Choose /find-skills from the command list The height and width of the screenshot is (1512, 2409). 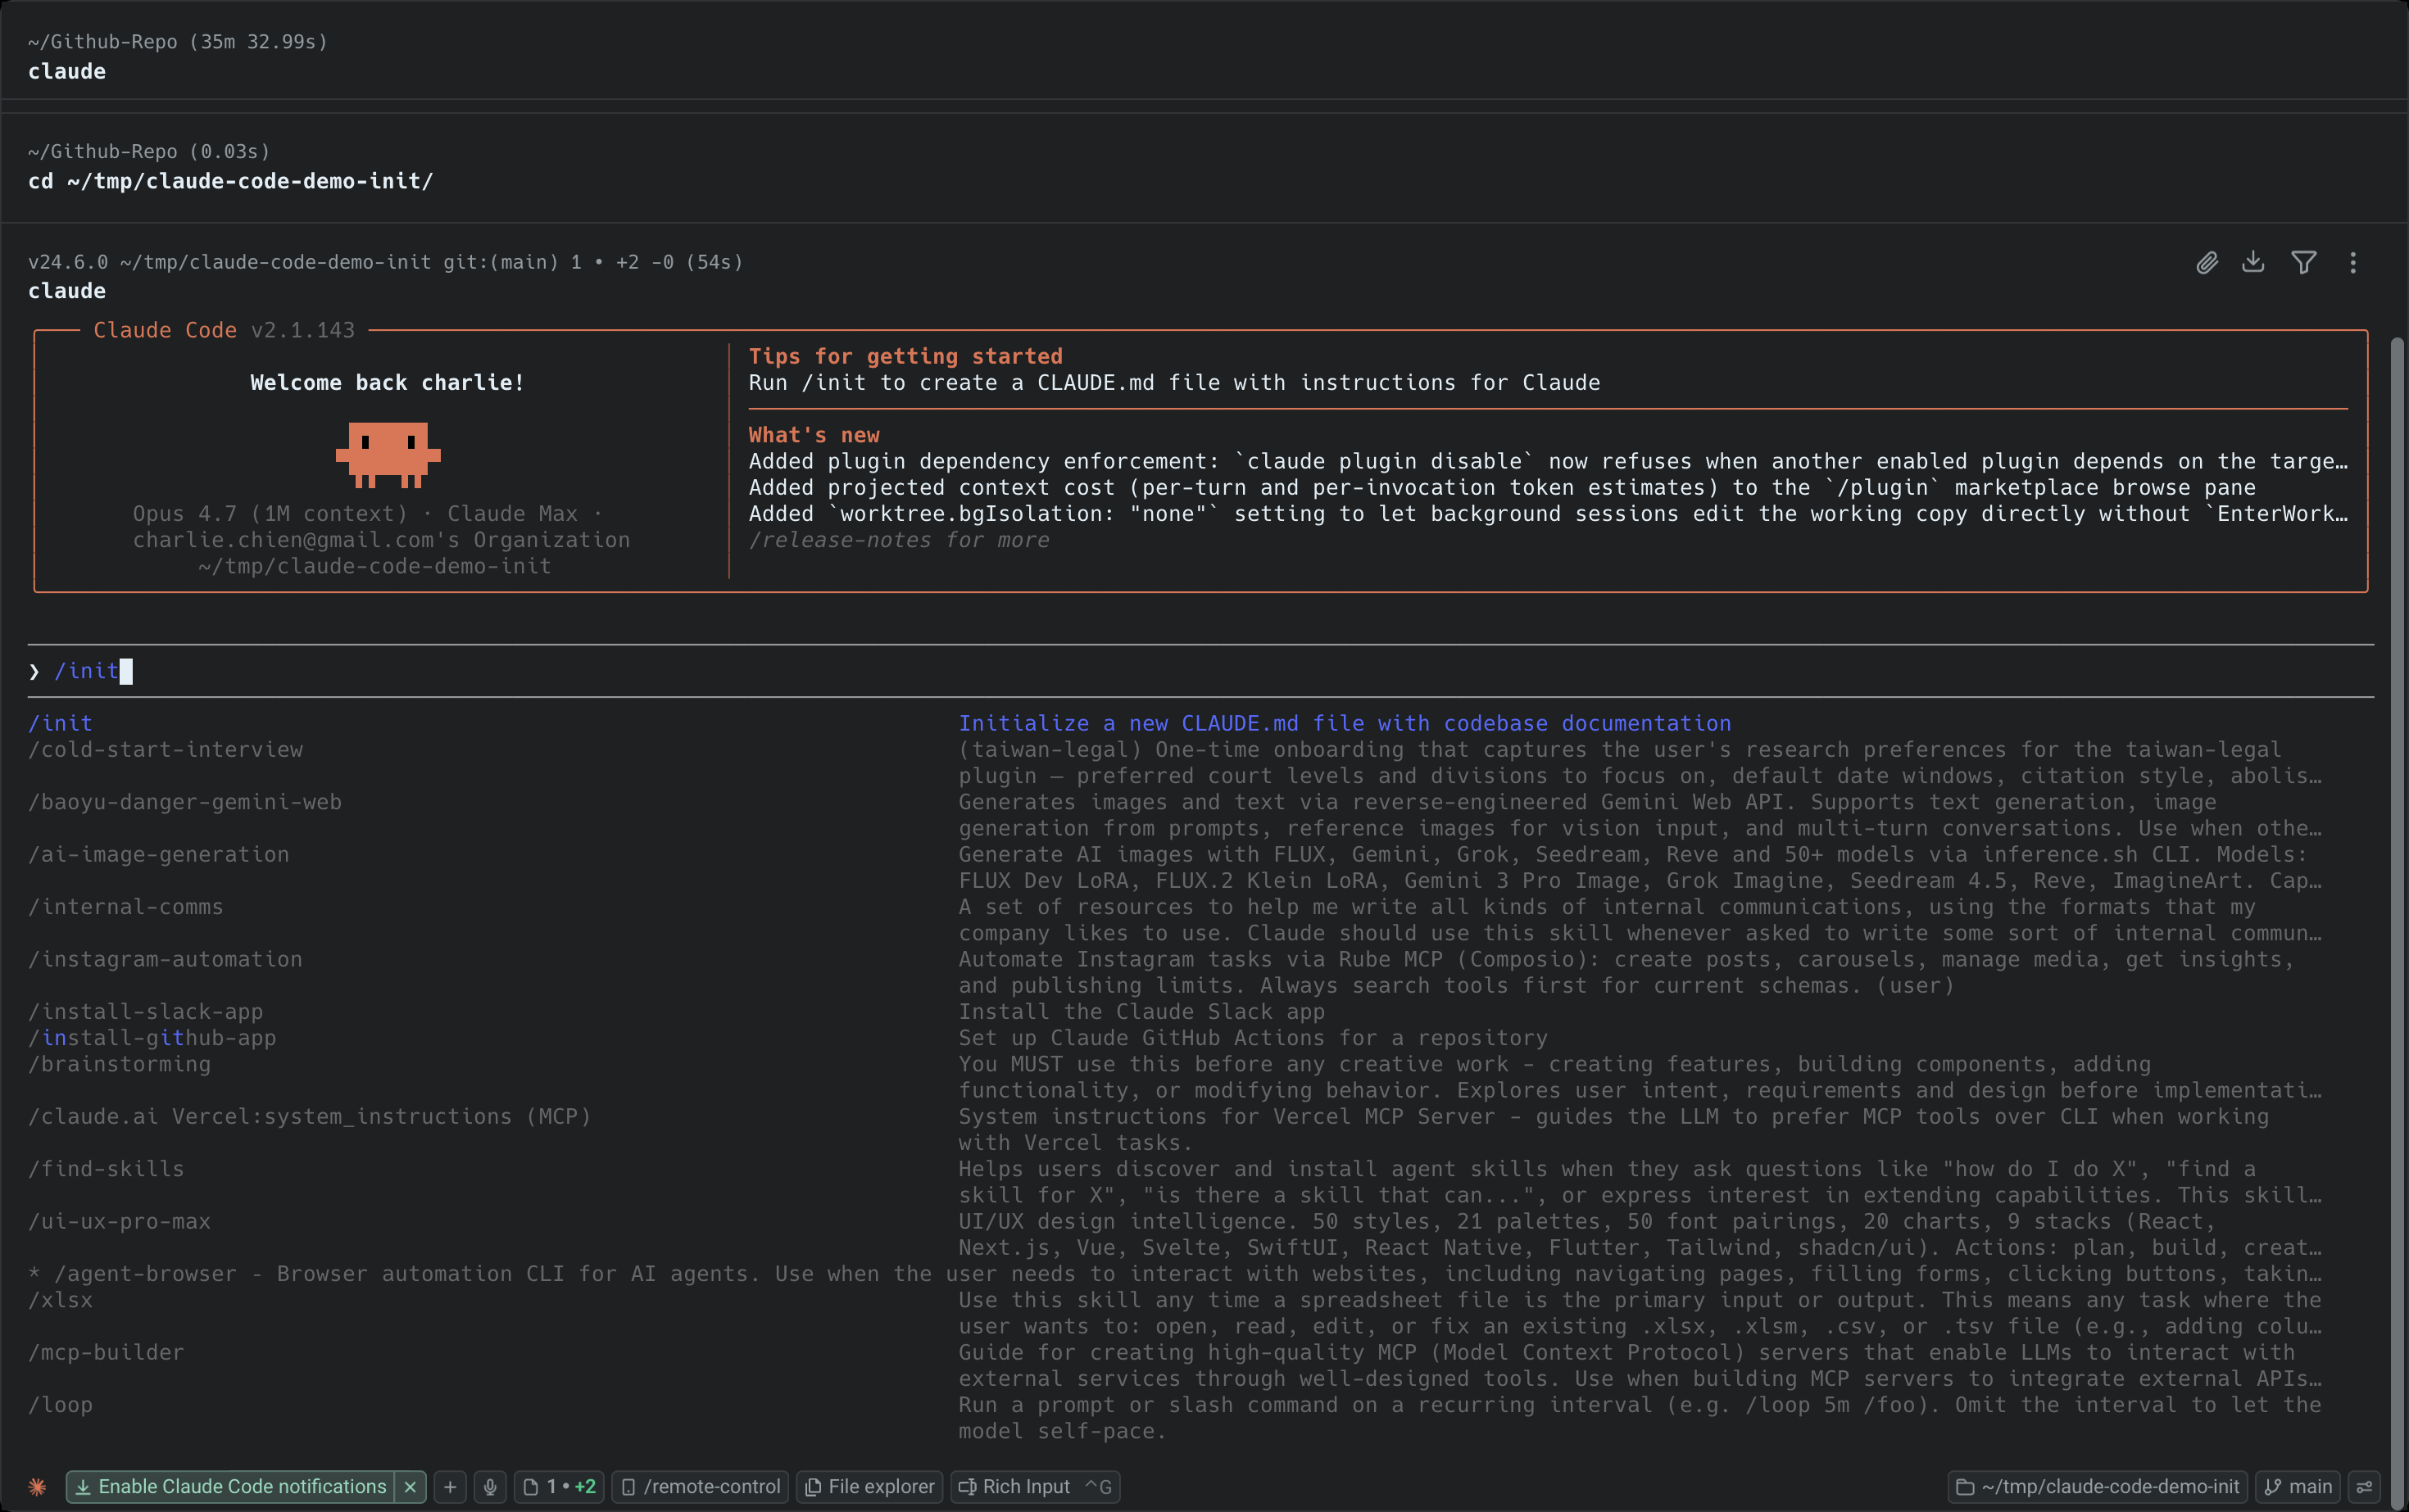tap(106, 1169)
